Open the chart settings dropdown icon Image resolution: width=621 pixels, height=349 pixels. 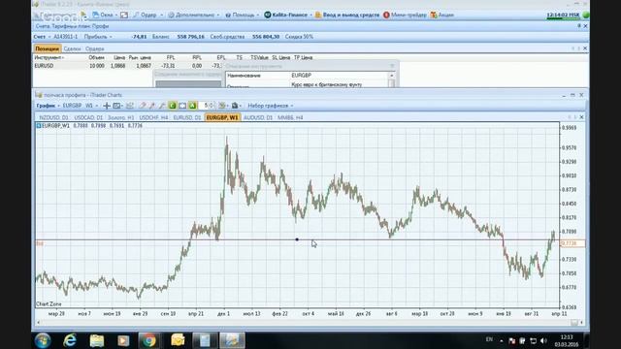coord(223,106)
